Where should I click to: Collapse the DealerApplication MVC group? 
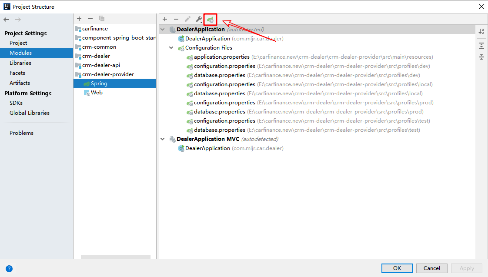(x=163, y=139)
